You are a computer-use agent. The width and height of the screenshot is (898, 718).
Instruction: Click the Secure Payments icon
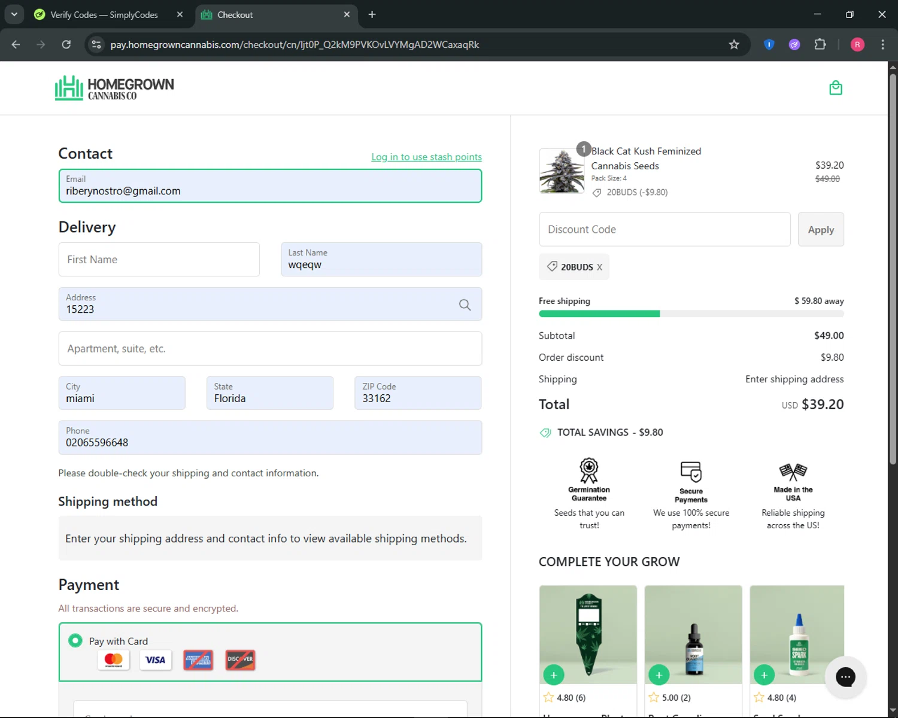point(691,472)
